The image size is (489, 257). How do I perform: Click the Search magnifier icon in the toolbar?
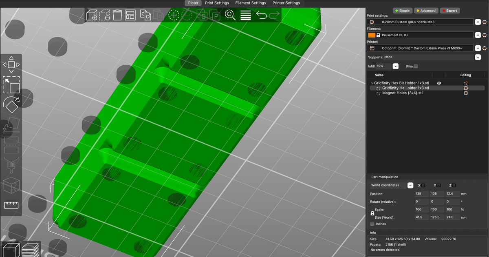pos(230,15)
